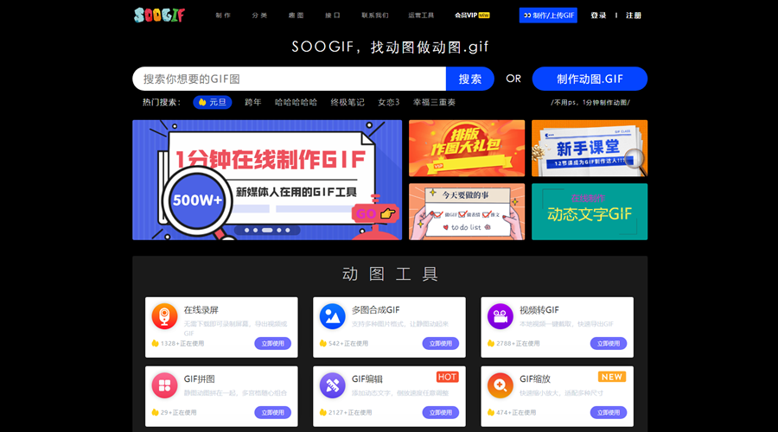The width and height of the screenshot is (778, 432).
Task: Open the 多图合成GIF picture icon
Action: 333,316
